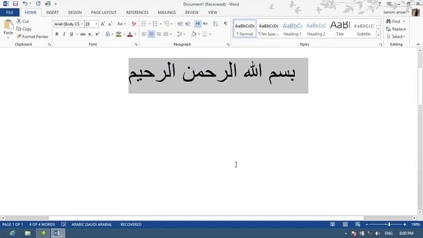Screen dimensions: 423x238
Task: Open the font name dropdown
Action: click(x=82, y=24)
